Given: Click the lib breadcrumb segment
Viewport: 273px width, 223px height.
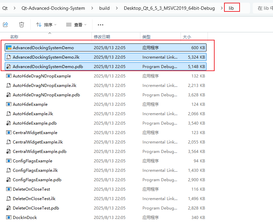Looking at the screenshot, I should [x=231, y=8].
